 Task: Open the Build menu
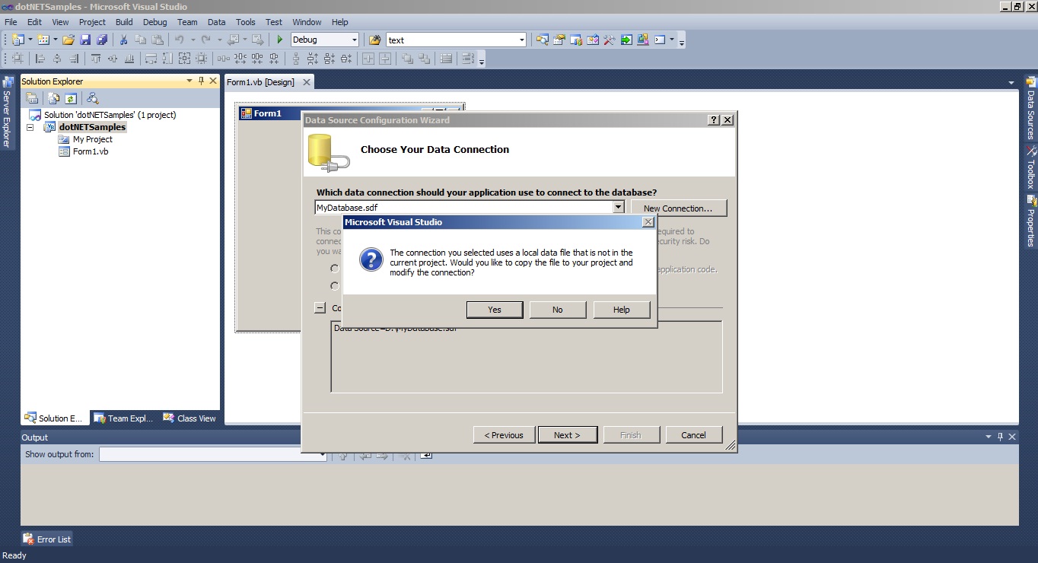(x=124, y=22)
